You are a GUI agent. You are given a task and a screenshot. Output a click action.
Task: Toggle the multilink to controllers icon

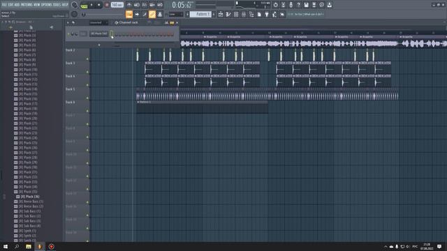point(152,14)
